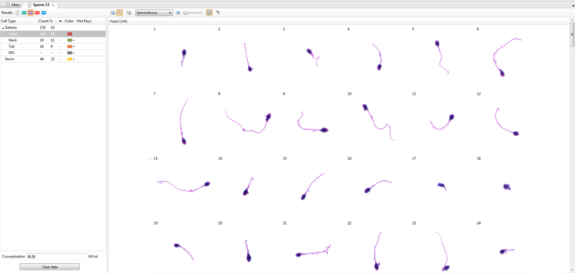The width and height of the screenshot is (575, 273).
Task: Open the Tail color dropdown arrow
Action: coord(74,47)
